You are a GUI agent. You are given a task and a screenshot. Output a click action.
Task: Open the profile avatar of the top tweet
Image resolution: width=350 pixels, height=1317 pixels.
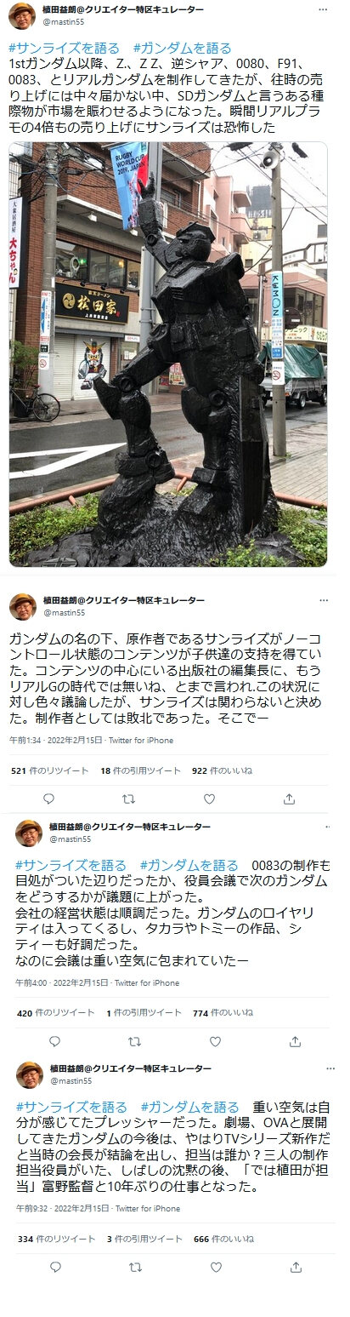22,15
